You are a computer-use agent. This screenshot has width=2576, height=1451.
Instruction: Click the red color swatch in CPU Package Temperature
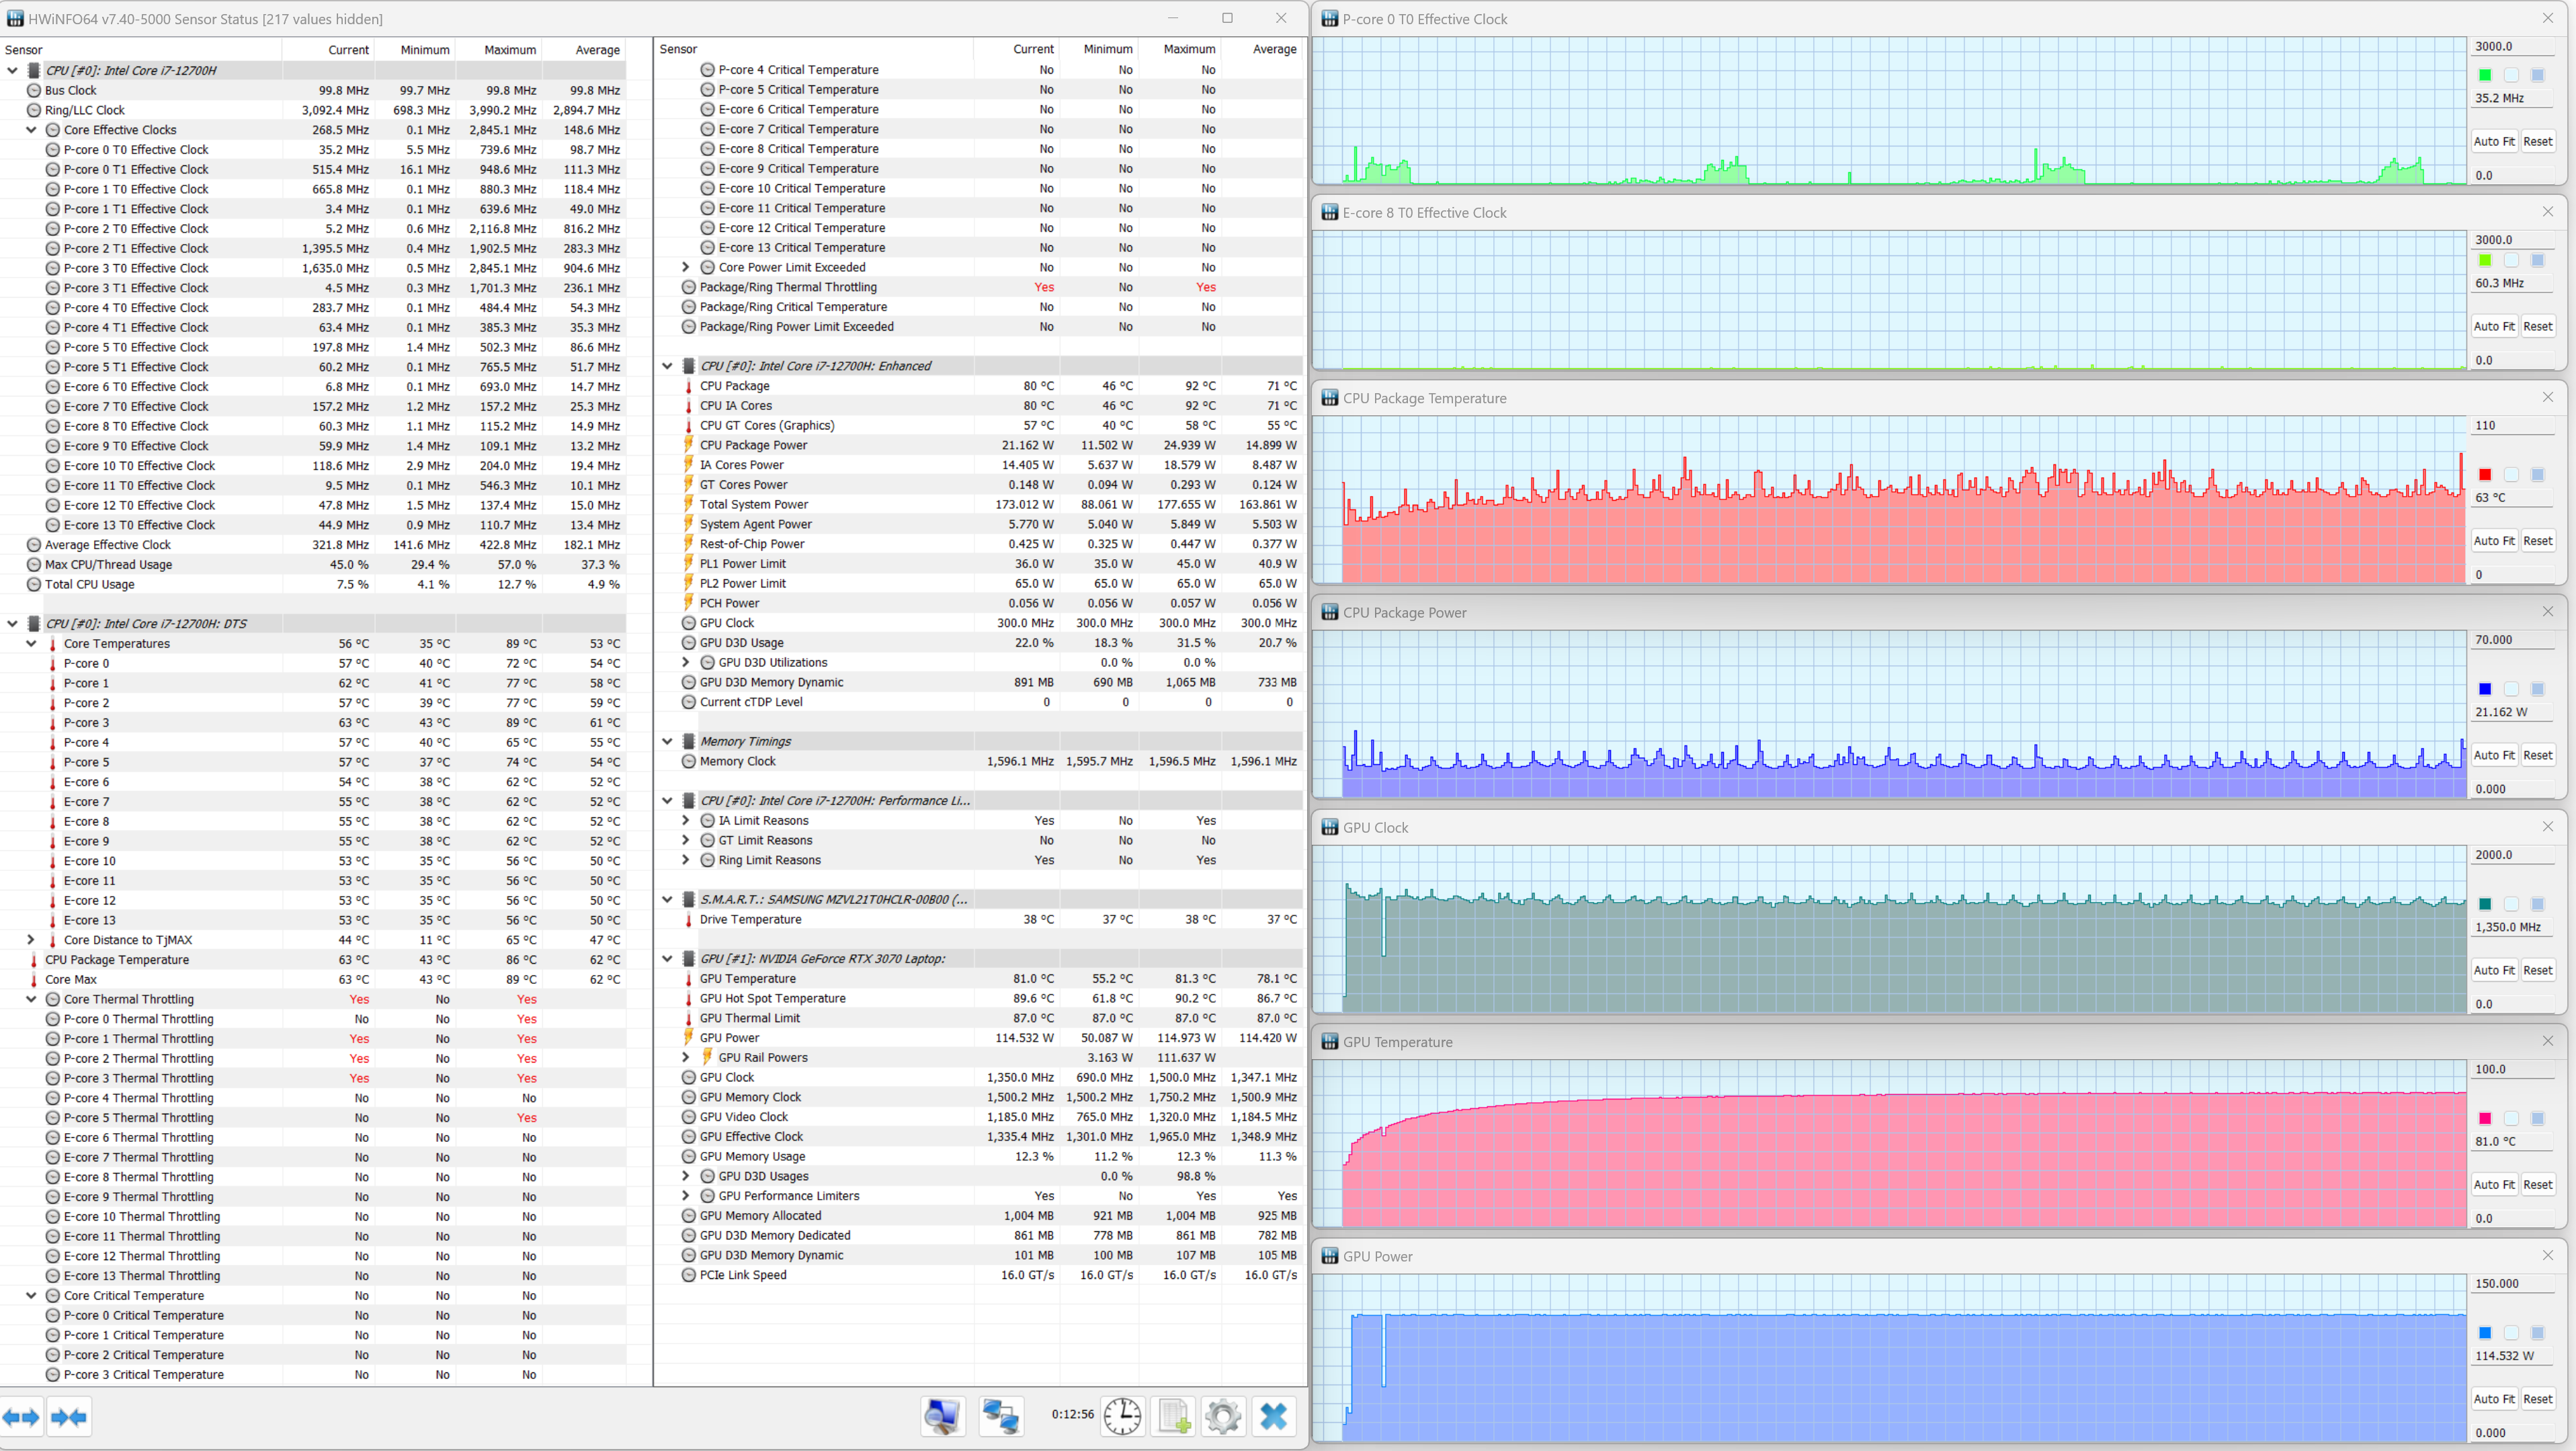point(2485,474)
